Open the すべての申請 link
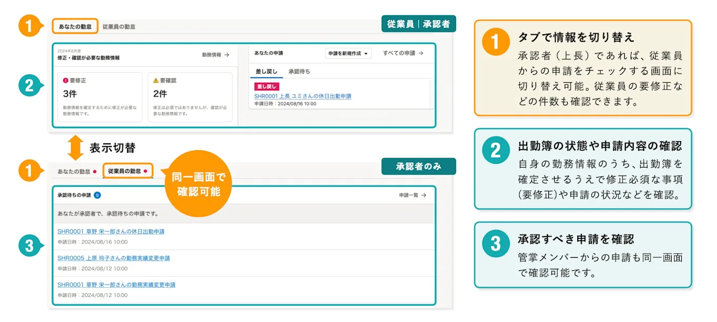Screen dimensions: 717x322 click(x=403, y=53)
